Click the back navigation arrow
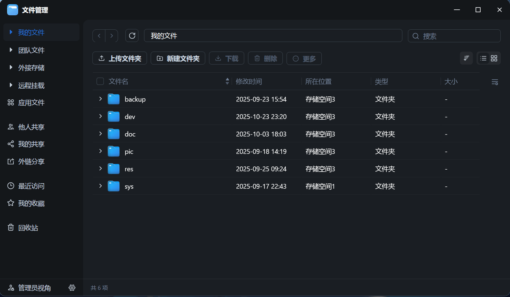The height and width of the screenshot is (297, 510). click(99, 36)
